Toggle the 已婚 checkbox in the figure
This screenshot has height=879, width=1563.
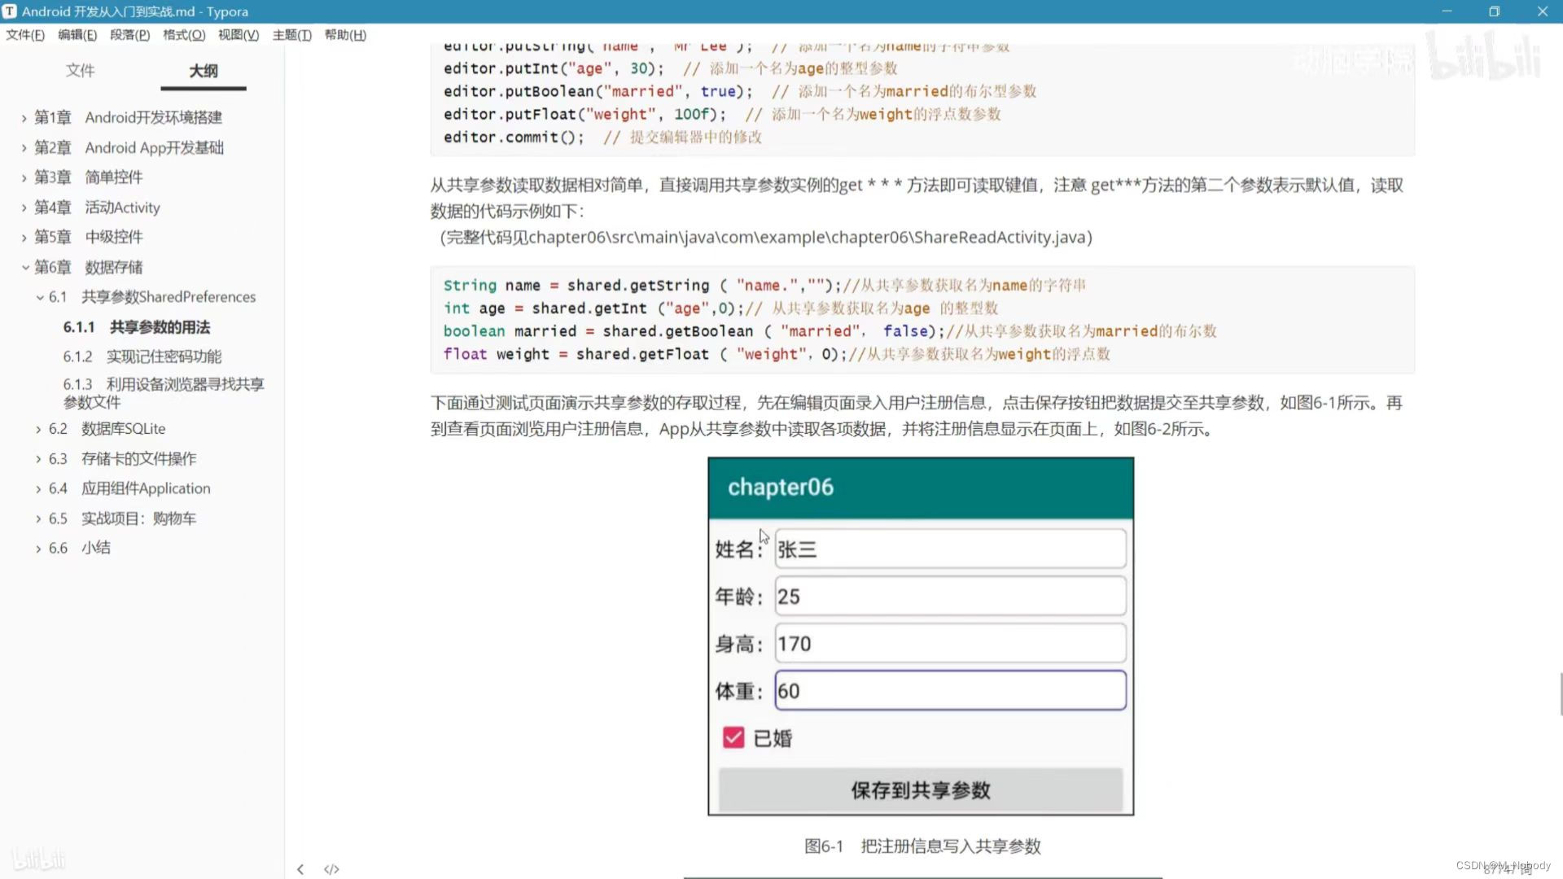(733, 737)
